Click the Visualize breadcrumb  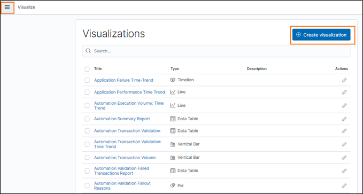point(26,7)
